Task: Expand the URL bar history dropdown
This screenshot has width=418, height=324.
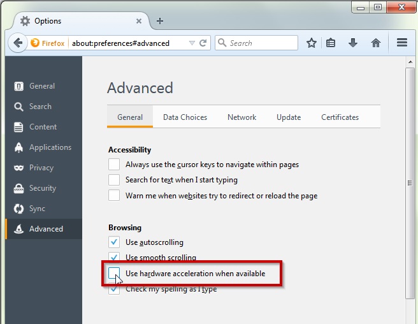Action: (x=192, y=43)
